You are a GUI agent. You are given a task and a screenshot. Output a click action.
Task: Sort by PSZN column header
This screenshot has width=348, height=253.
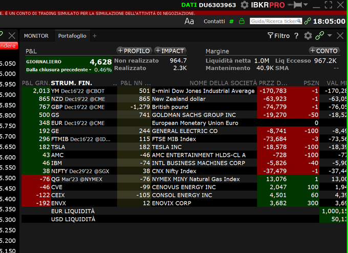[x=311, y=83]
